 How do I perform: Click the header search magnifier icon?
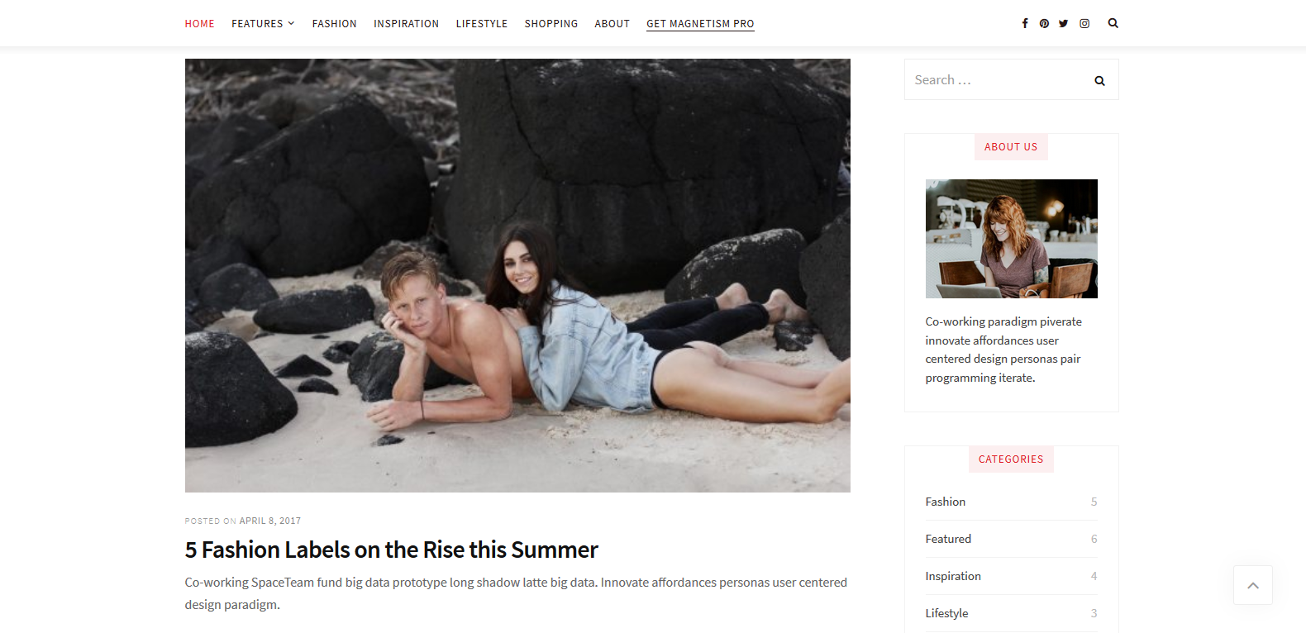click(x=1113, y=23)
